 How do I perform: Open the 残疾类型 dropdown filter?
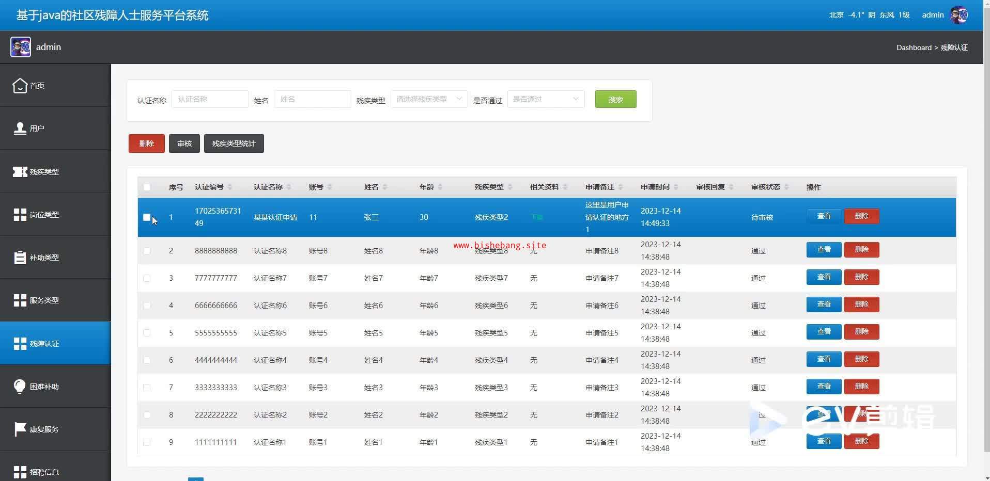coord(429,99)
